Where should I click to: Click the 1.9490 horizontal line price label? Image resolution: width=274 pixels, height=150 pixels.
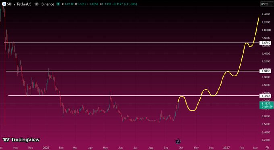(x=265, y=71)
